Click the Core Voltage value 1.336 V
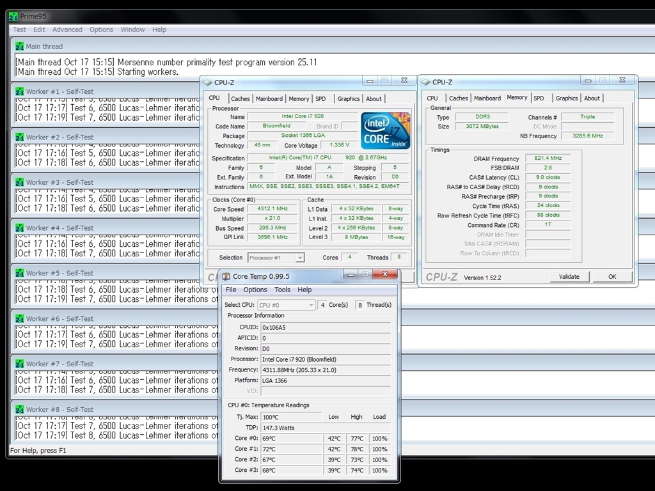 (x=339, y=145)
